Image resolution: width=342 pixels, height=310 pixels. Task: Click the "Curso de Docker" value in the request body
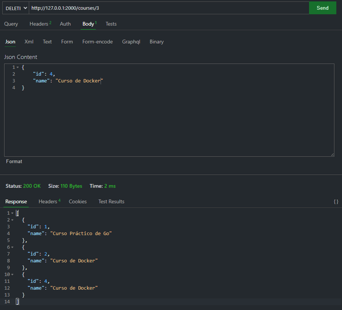[79, 81]
